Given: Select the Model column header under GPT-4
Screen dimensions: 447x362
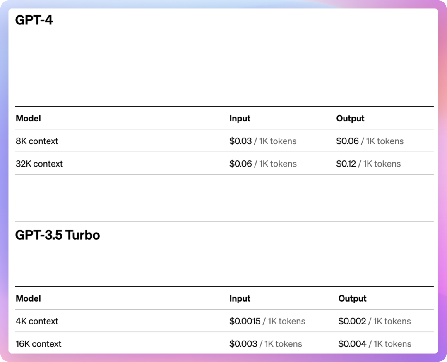Looking at the screenshot, I should [x=28, y=119].
